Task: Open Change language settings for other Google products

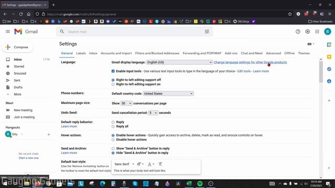Action: click(x=250, y=62)
